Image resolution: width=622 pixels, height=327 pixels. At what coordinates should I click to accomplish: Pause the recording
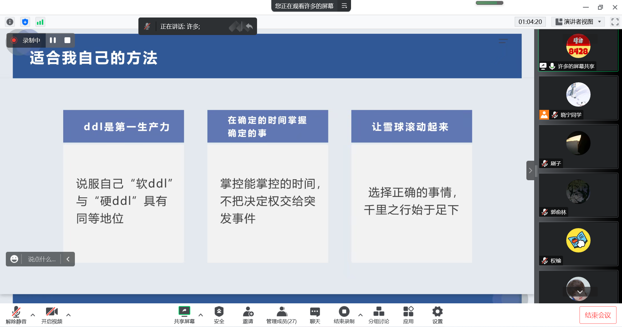(x=53, y=40)
